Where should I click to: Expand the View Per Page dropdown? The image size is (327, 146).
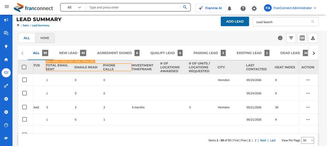(308, 140)
